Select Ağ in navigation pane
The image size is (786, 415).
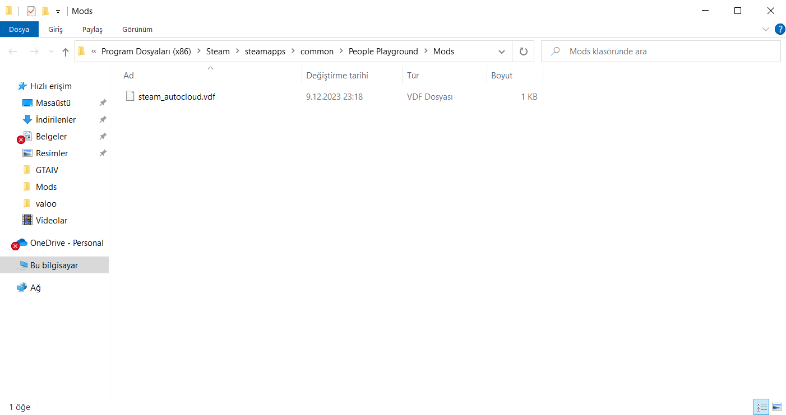(x=35, y=288)
